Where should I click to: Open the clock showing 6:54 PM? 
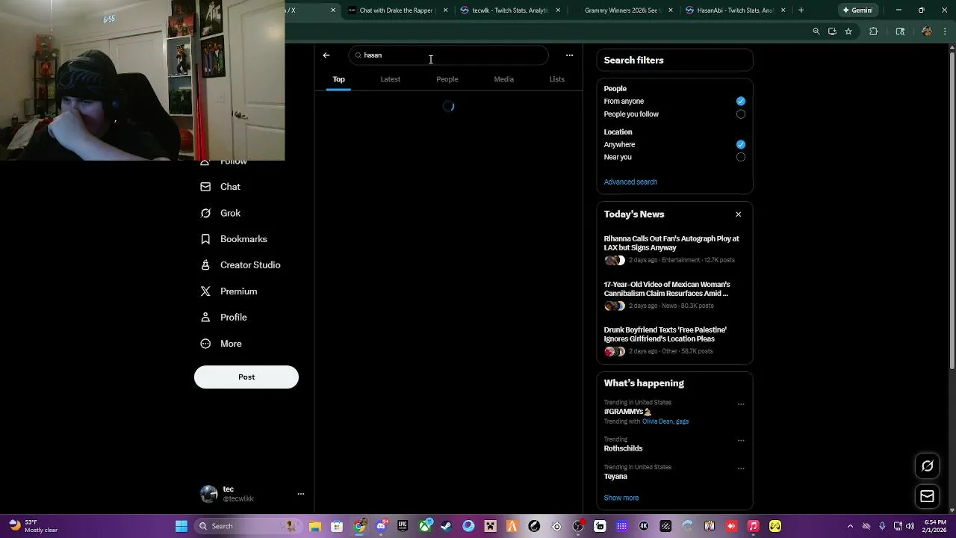935,526
